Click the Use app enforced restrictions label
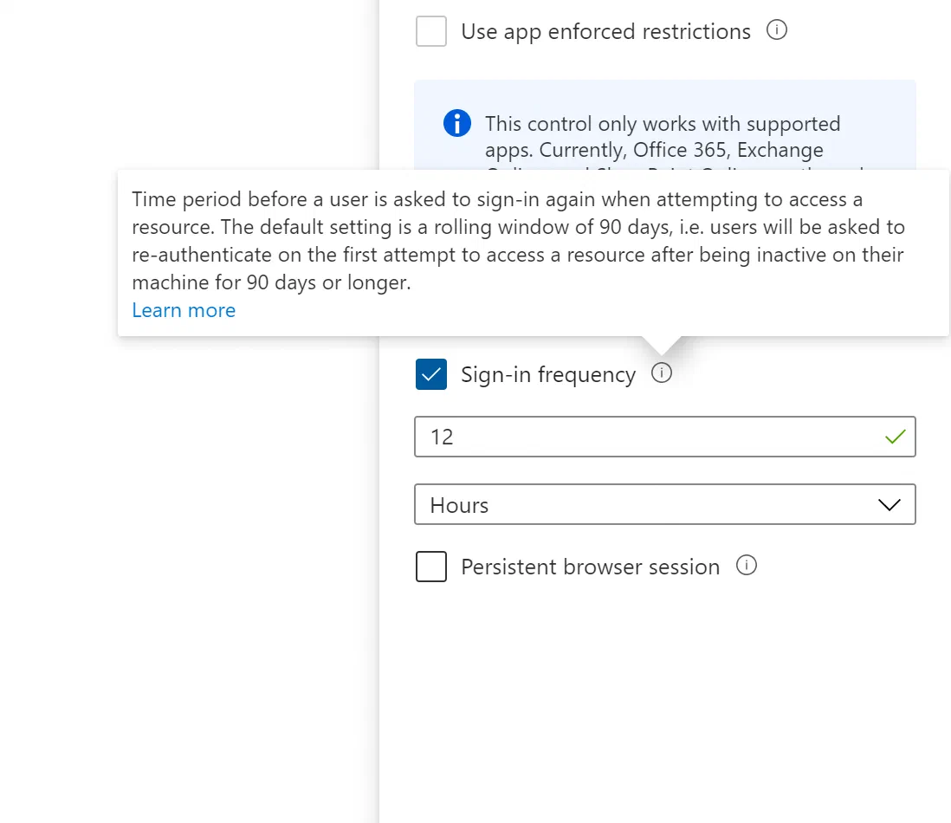951x823 pixels. click(606, 31)
